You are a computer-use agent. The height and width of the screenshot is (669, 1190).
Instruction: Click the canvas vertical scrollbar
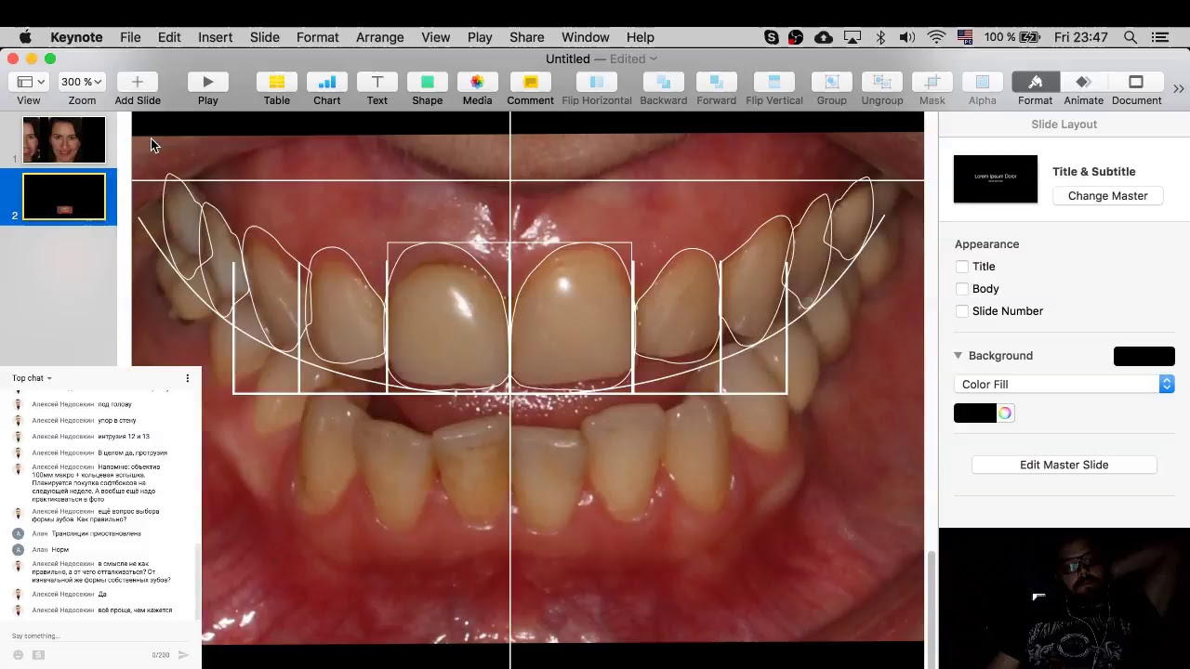point(932,596)
